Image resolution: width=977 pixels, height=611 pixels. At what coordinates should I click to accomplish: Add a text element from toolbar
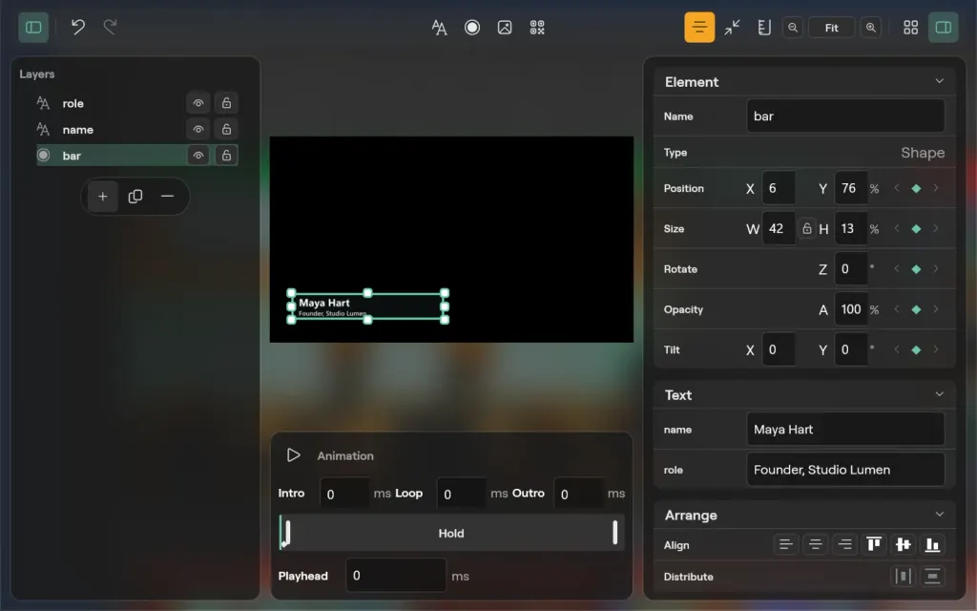click(x=439, y=28)
